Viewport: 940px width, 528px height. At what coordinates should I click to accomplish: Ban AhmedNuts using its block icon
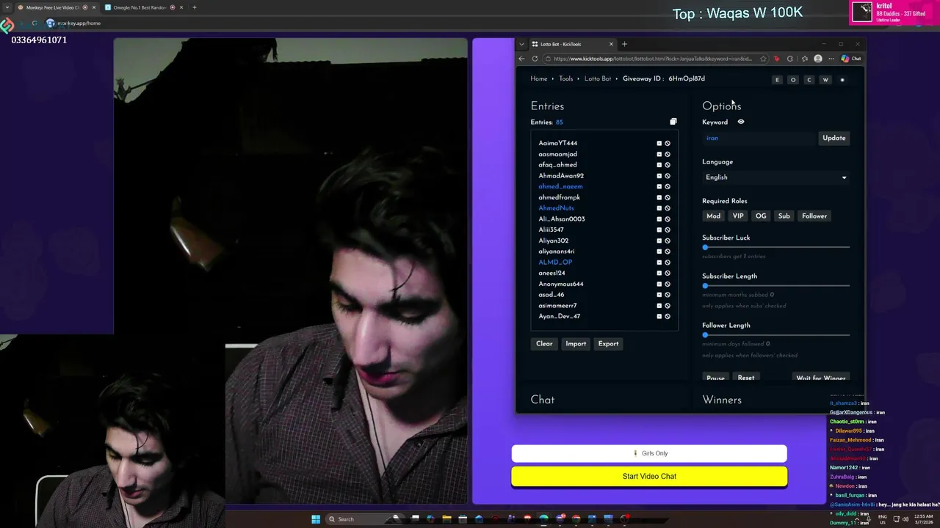tap(668, 208)
